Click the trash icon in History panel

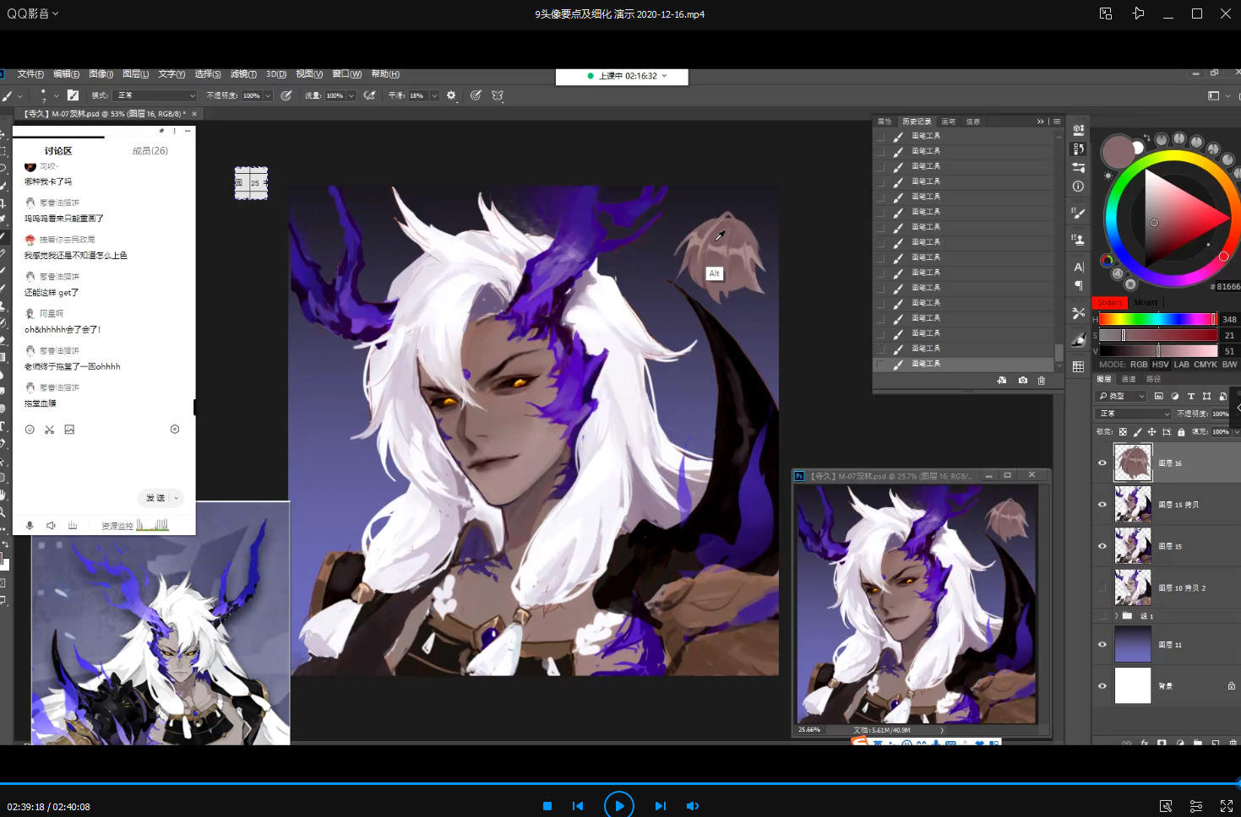coord(1041,381)
